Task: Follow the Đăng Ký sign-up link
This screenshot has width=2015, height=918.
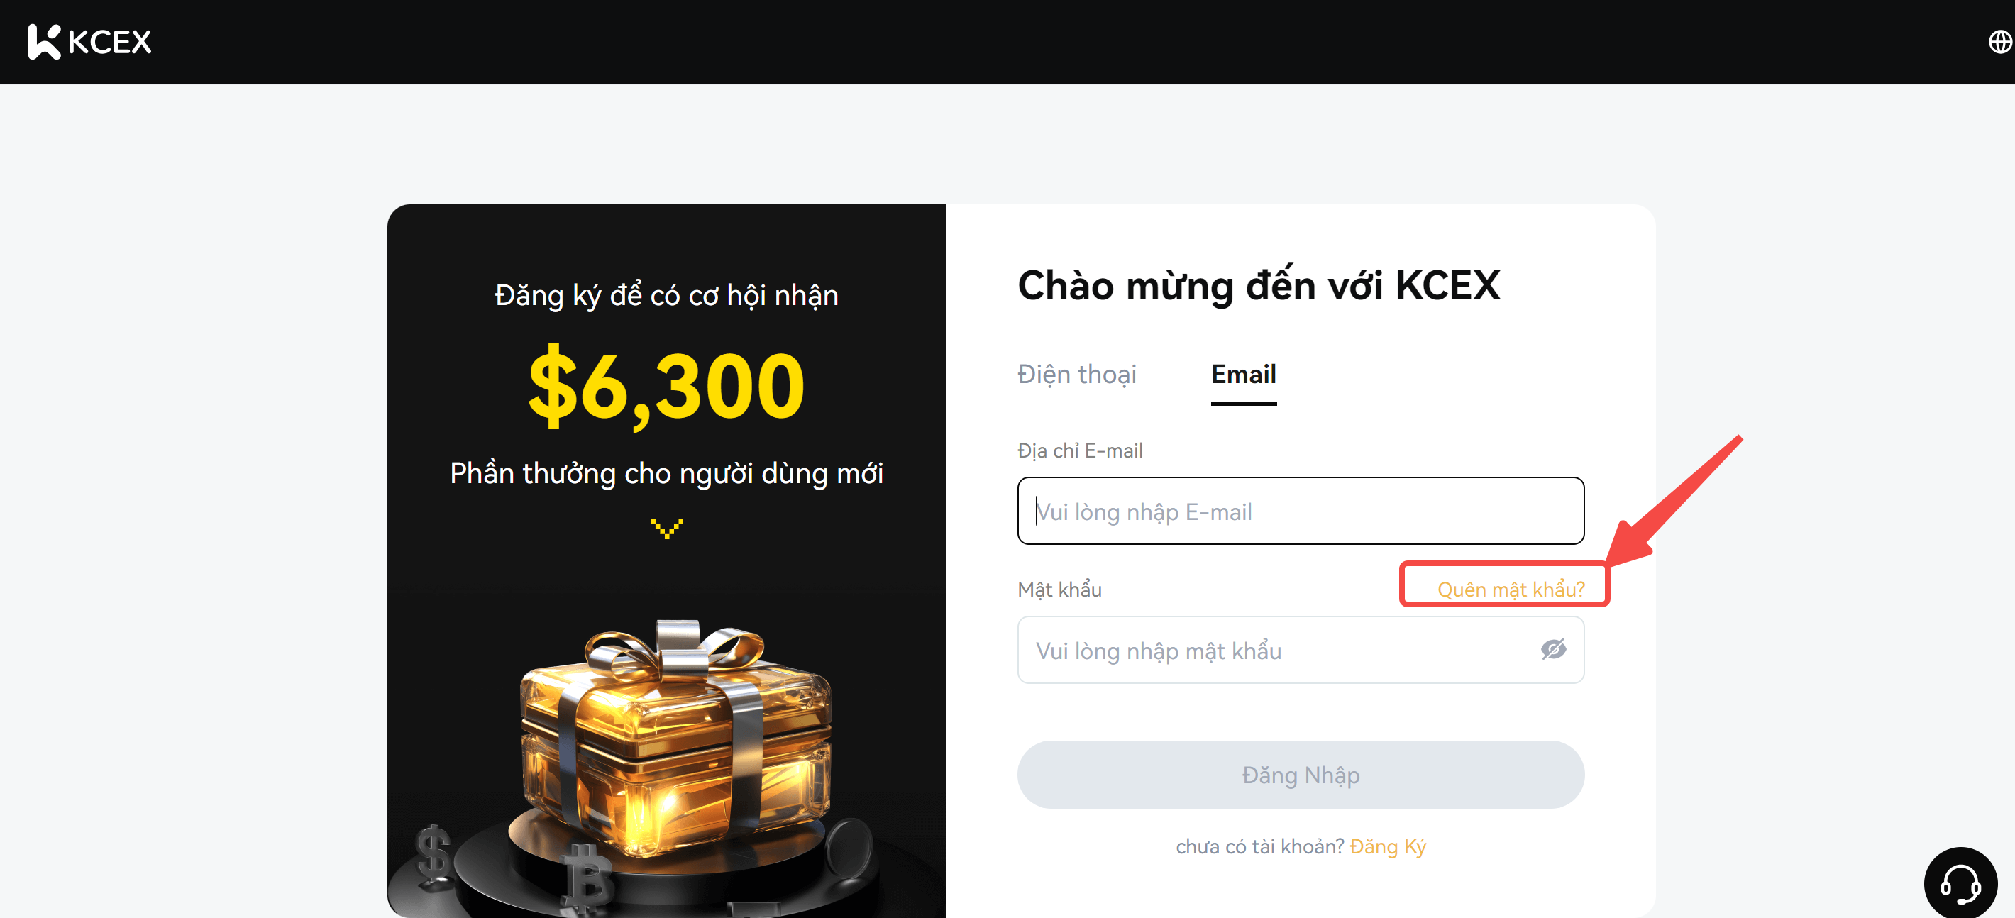Action: tap(1388, 846)
